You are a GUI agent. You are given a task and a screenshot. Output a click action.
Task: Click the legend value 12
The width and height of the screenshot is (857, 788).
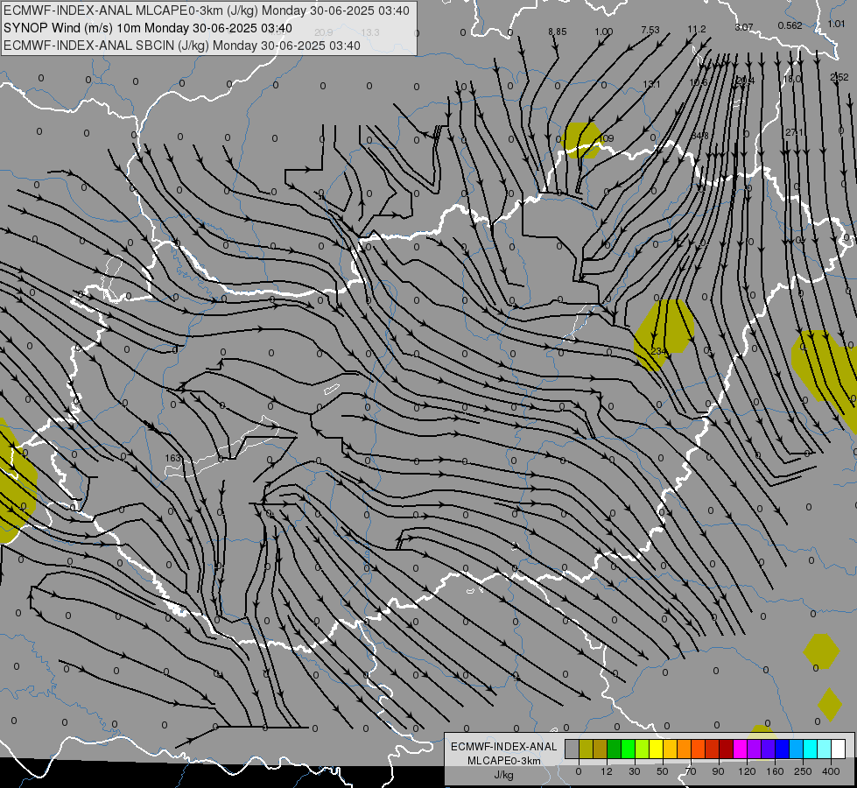click(607, 771)
